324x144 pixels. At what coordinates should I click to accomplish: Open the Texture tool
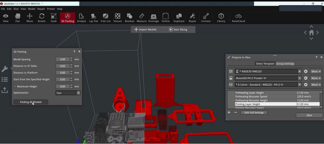pyautogui.click(x=117, y=18)
